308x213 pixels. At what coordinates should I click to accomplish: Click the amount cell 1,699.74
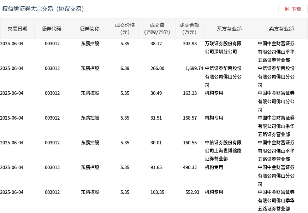point(194,68)
